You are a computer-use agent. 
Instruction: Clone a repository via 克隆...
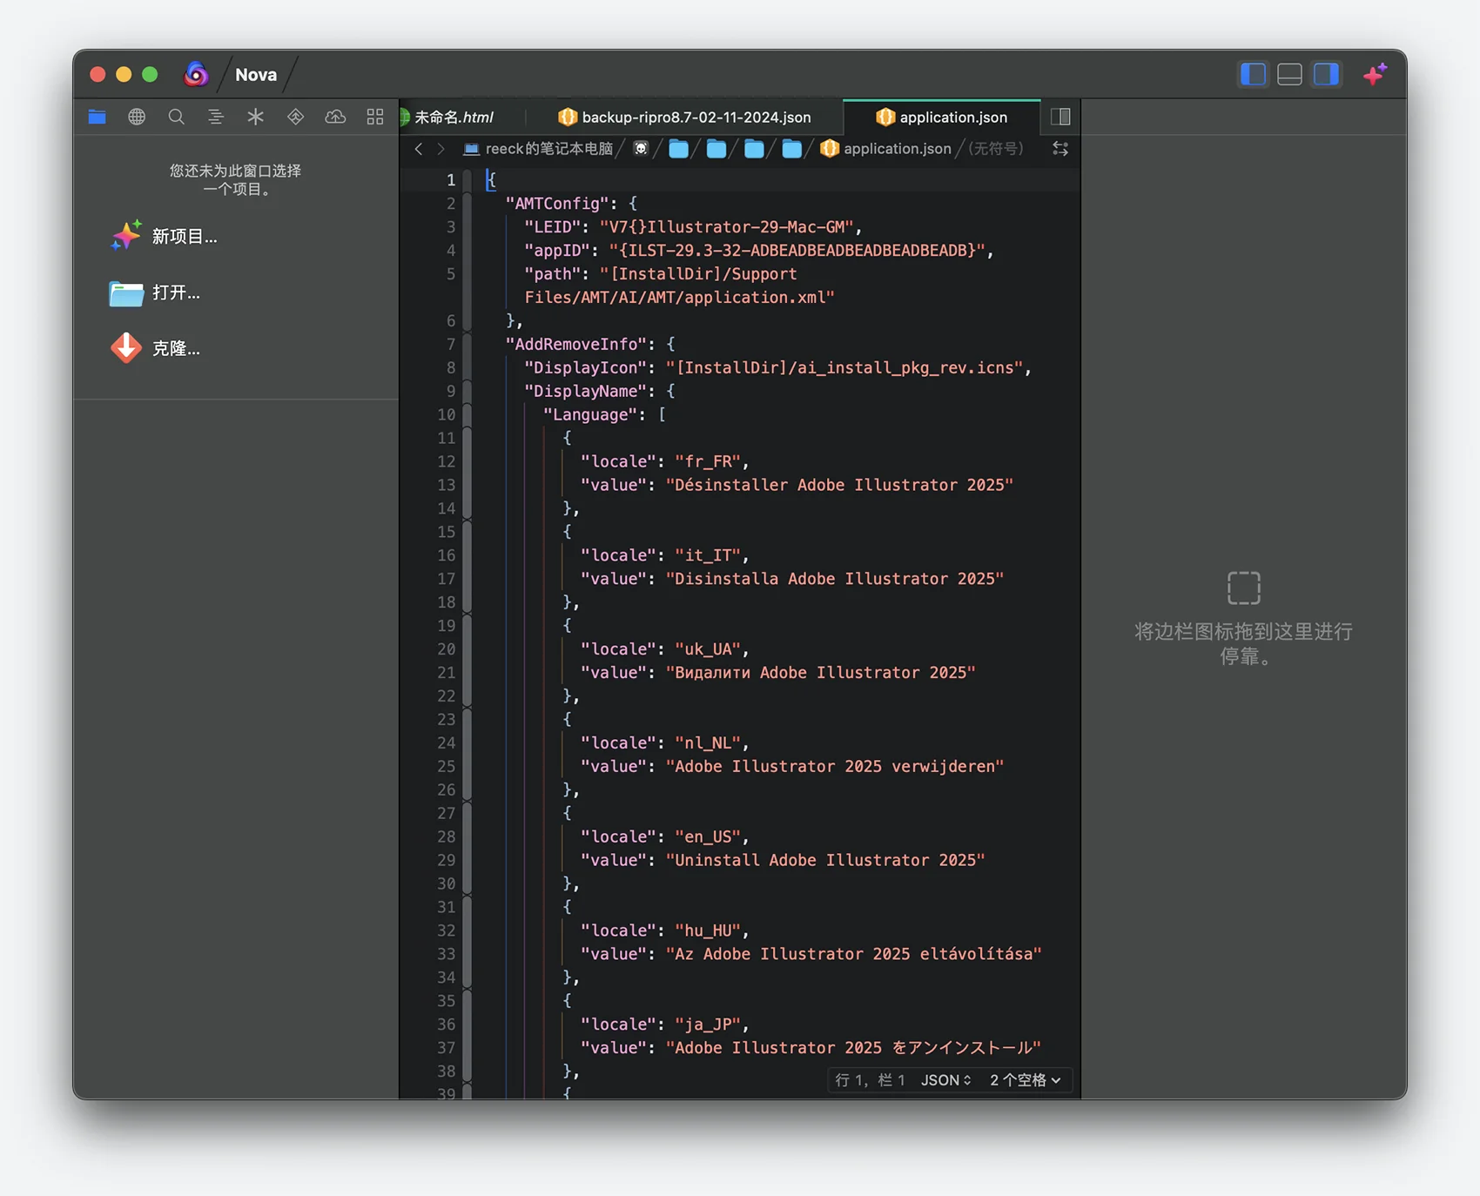pos(155,348)
